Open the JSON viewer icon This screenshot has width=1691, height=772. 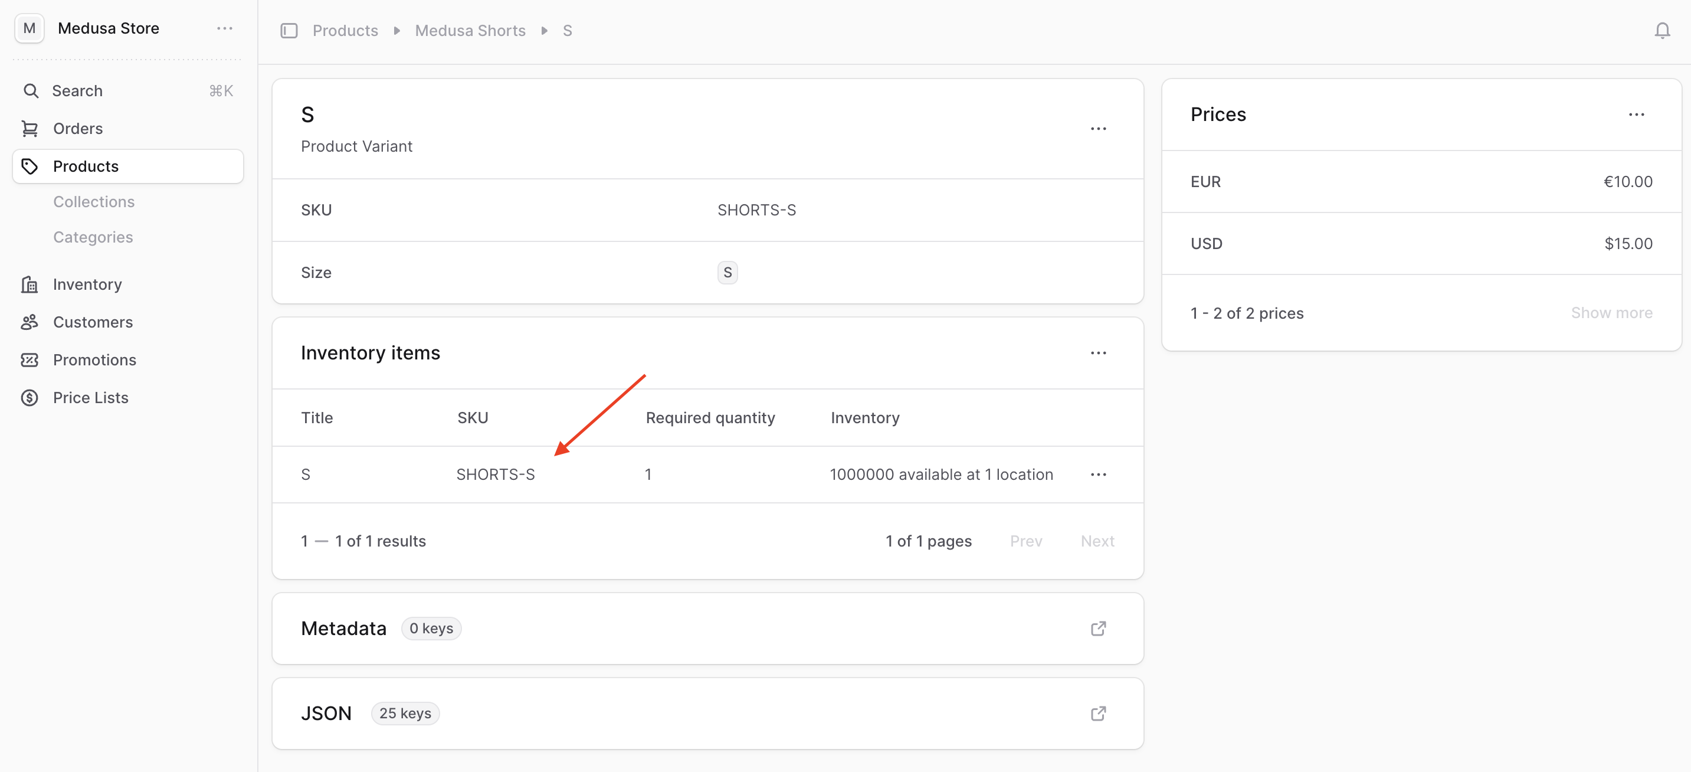[1097, 713]
